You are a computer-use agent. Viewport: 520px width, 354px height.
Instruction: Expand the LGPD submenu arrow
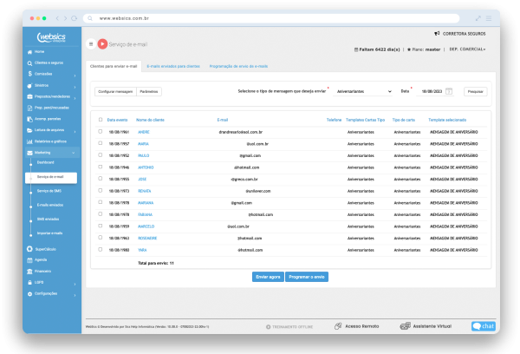[75, 285]
